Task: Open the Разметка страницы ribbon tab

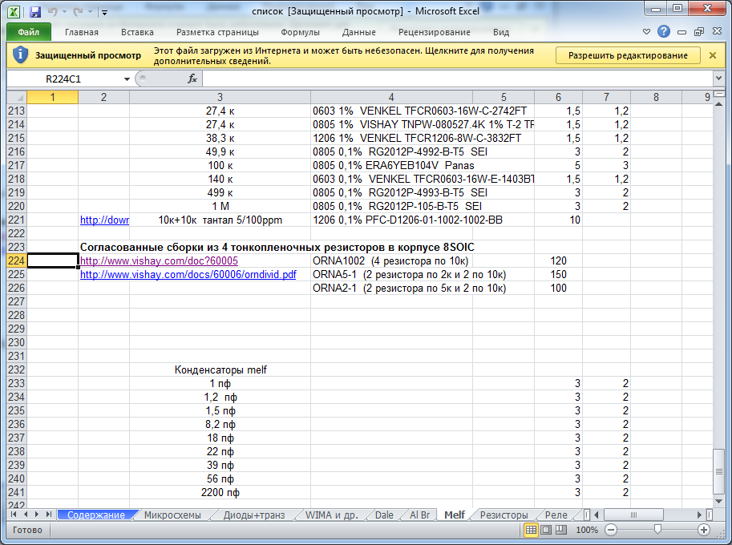Action: click(x=217, y=32)
